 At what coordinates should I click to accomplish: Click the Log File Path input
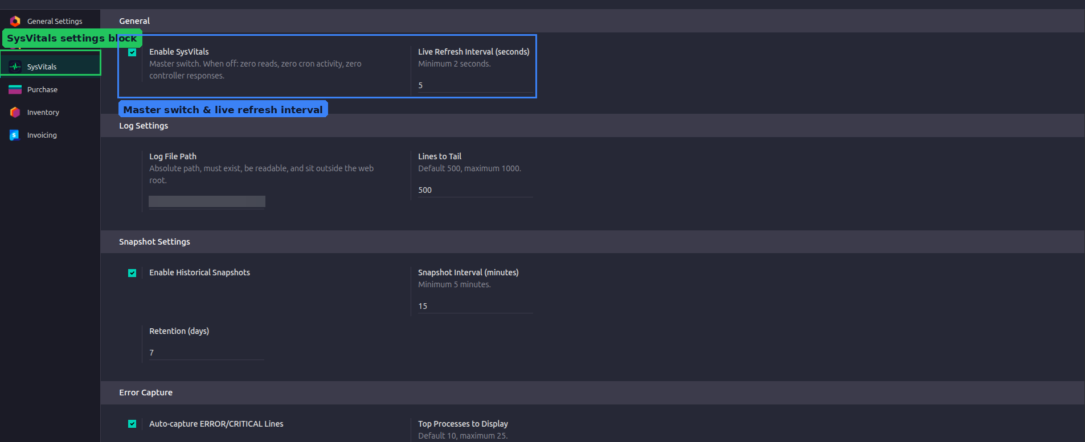[207, 201]
